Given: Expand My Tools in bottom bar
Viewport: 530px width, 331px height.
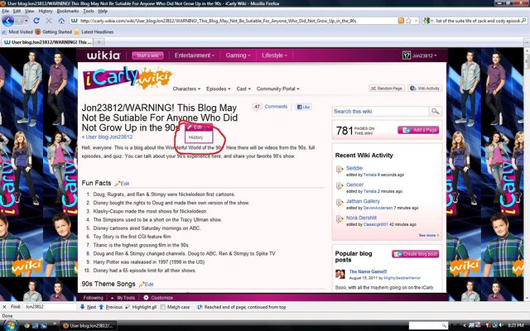Looking at the screenshot, I should (x=123, y=298).
